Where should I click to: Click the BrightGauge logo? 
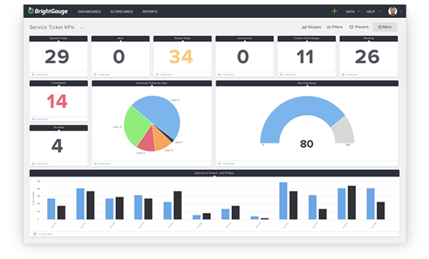[x=47, y=11]
